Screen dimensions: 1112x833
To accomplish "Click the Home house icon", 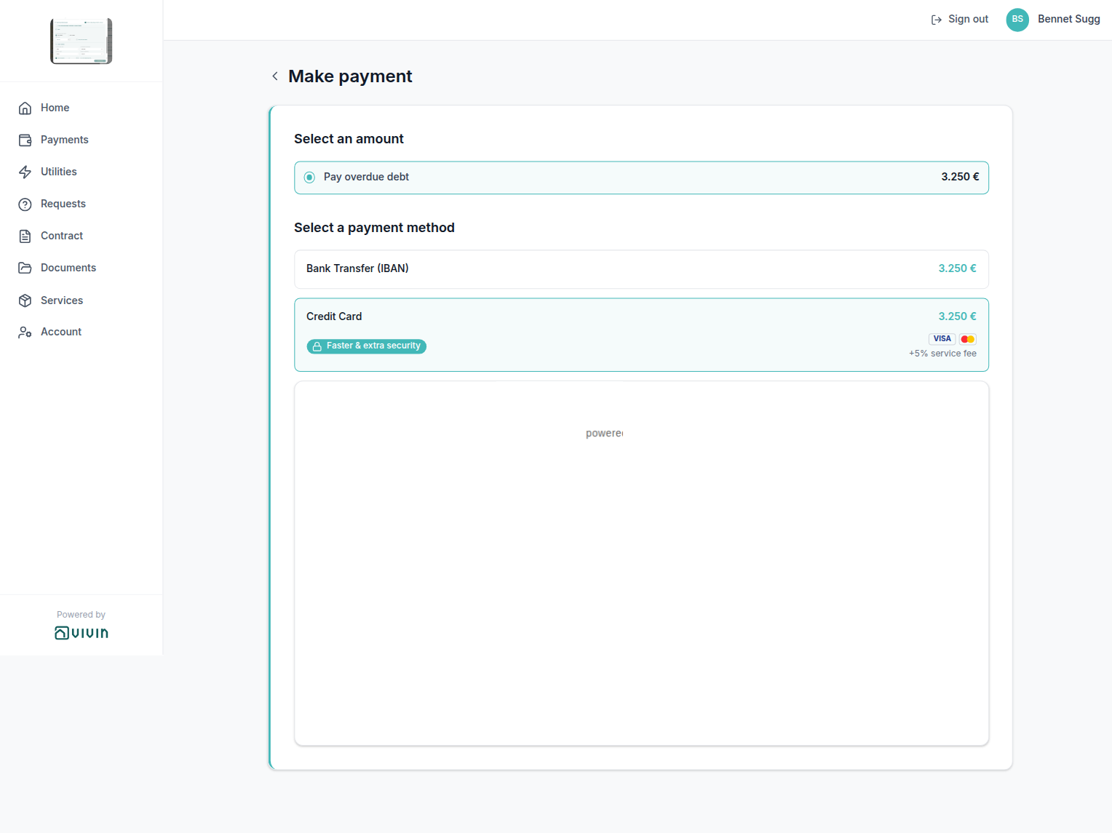I will pyautogui.click(x=25, y=108).
